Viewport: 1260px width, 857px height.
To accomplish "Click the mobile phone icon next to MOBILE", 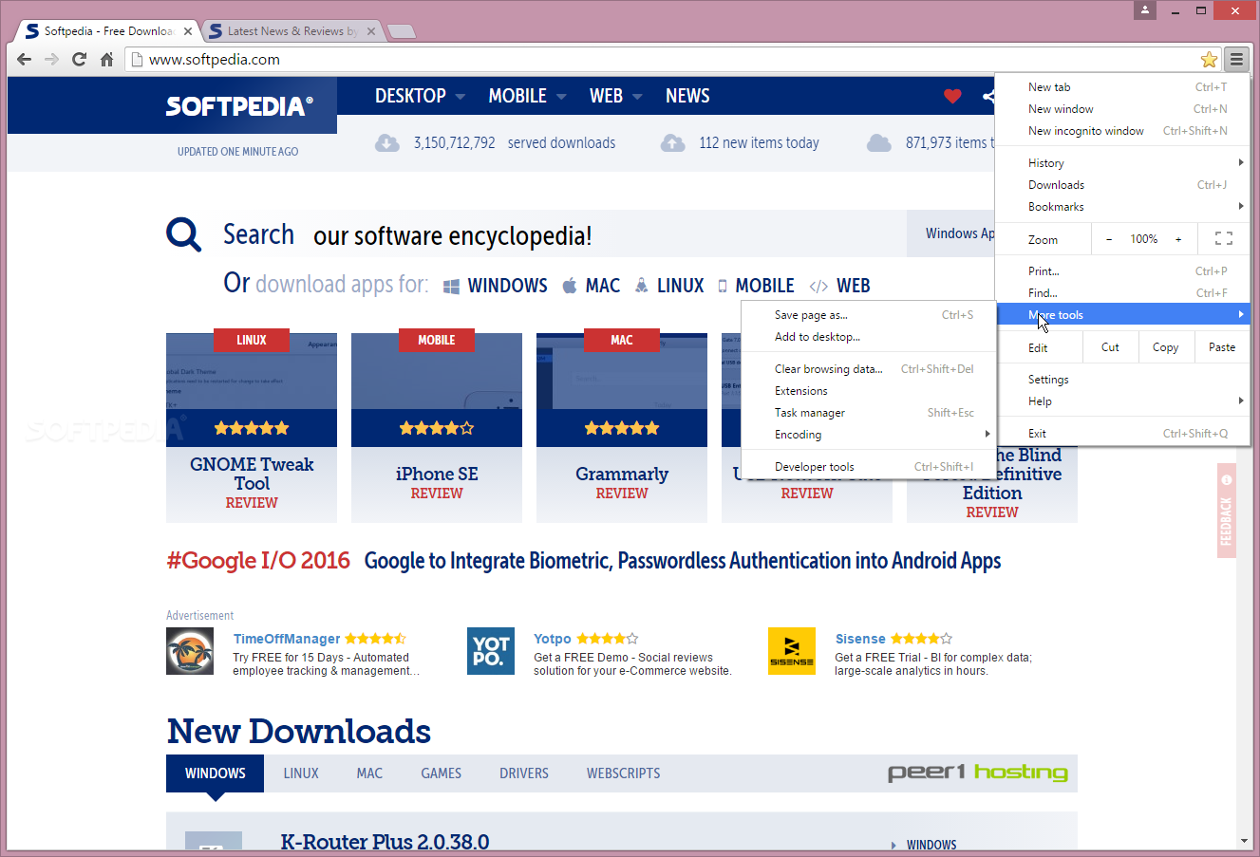I will pos(723,286).
